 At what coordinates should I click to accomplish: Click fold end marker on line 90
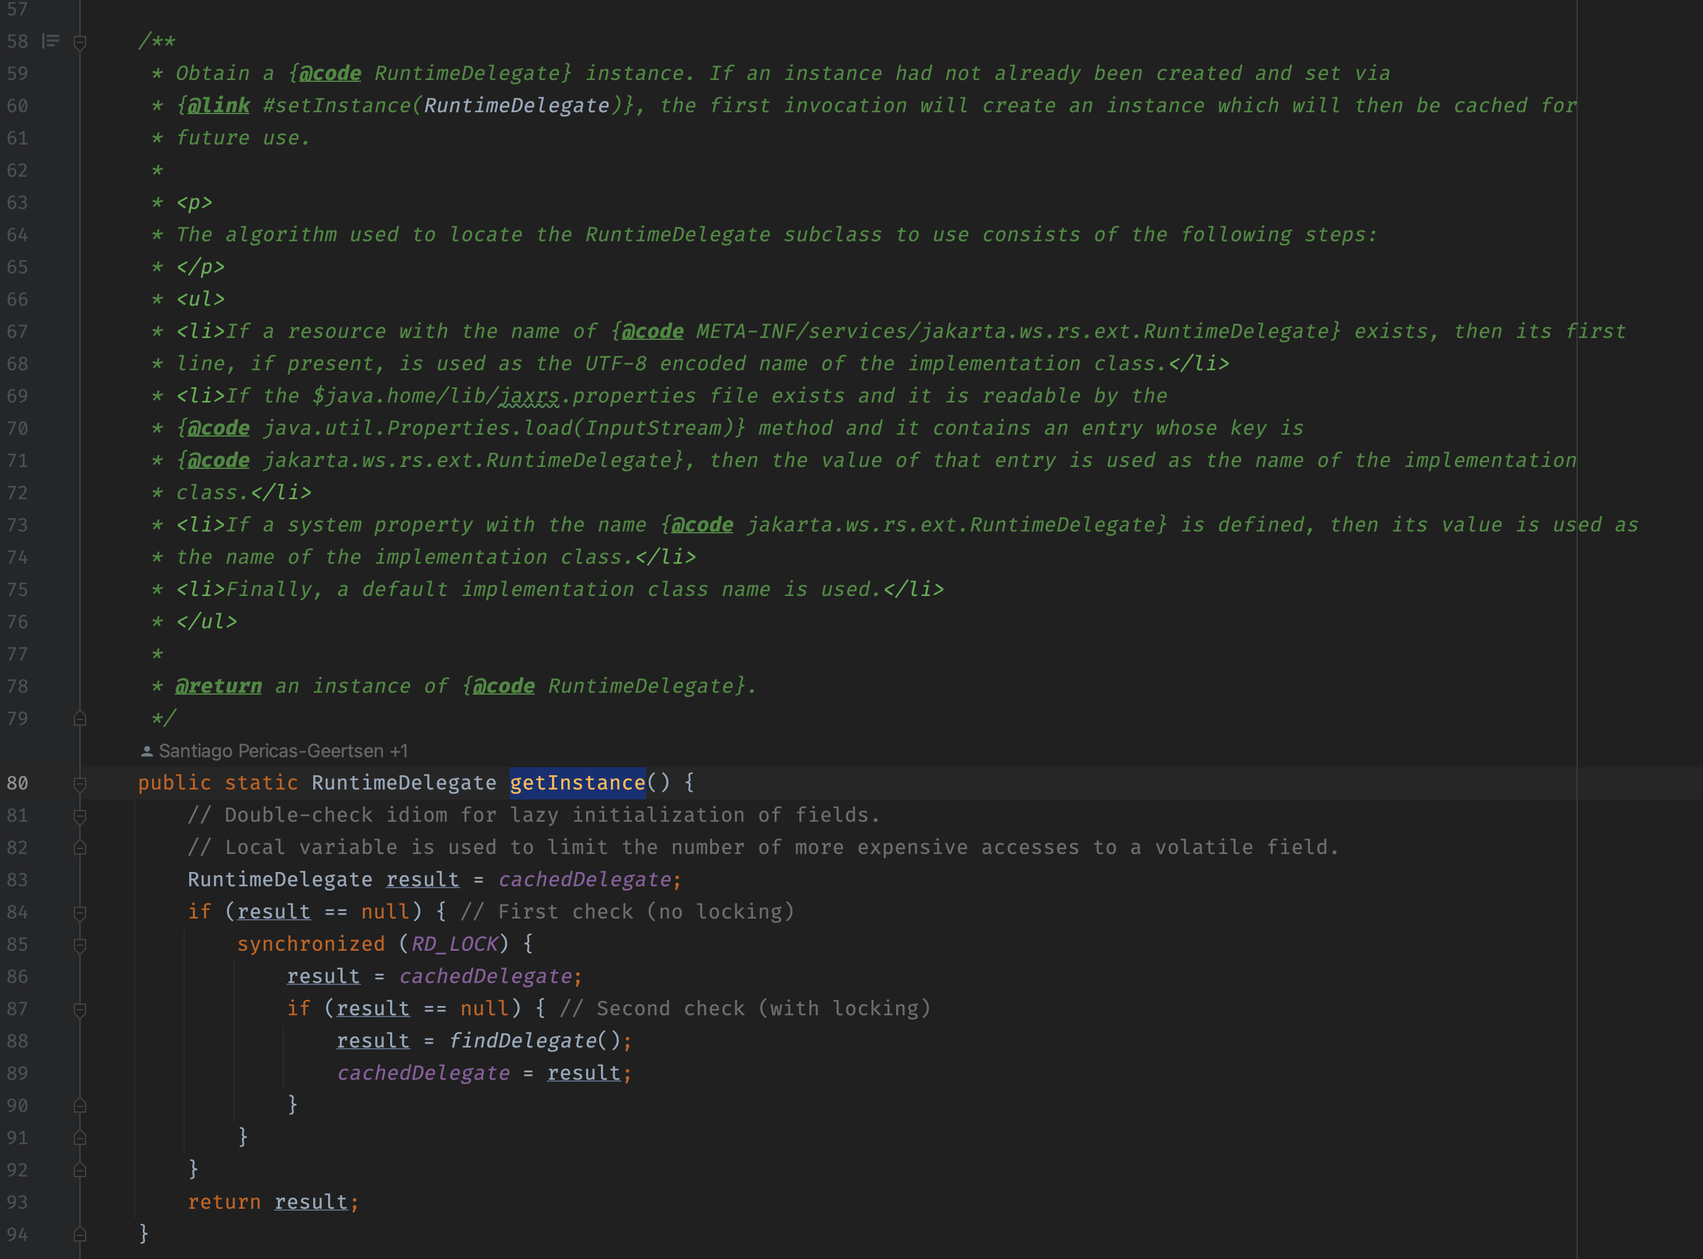click(x=80, y=1105)
